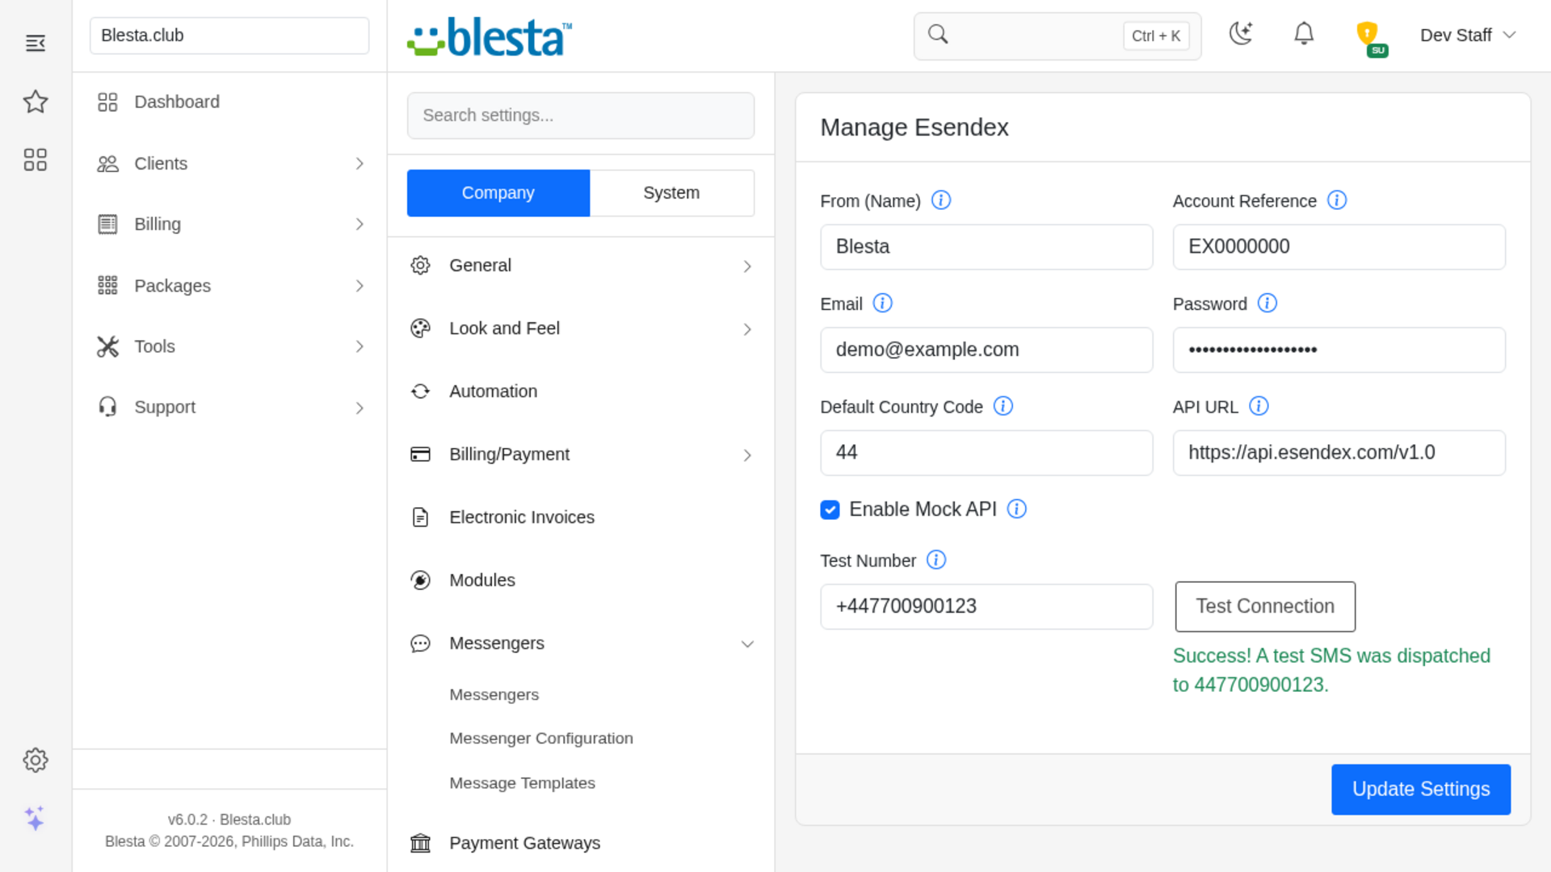Click the Clients people icon
Viewport: 1551px width, 872px height.
click(107, 164)
